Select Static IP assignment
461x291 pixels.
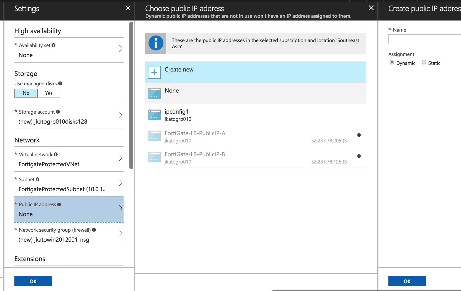pos(424,62)
